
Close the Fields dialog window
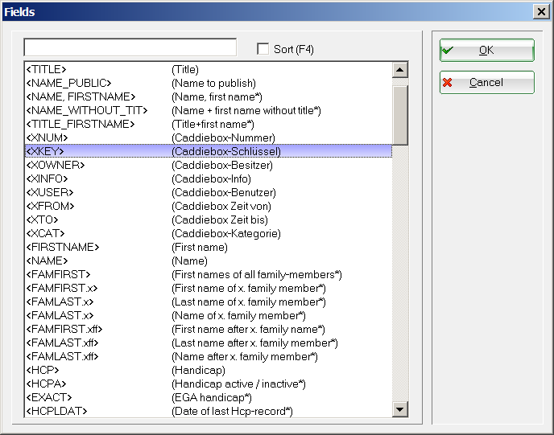point(541,11)
